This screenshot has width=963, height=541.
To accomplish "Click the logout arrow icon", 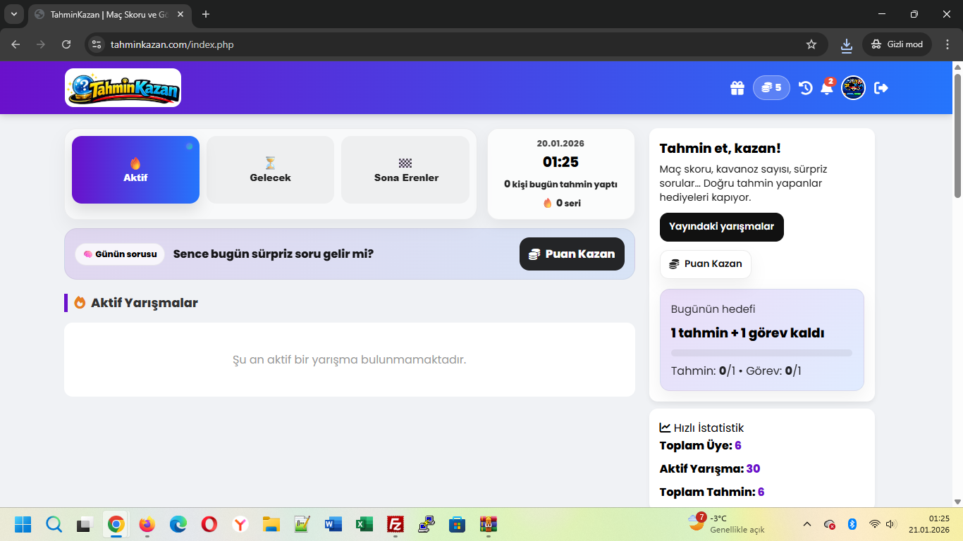I will point(881,88).
